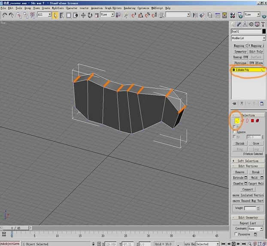Viewport: 267px width, 246px height.
Task: Select the Select and Link tool
Action: [x=19, y=15]
